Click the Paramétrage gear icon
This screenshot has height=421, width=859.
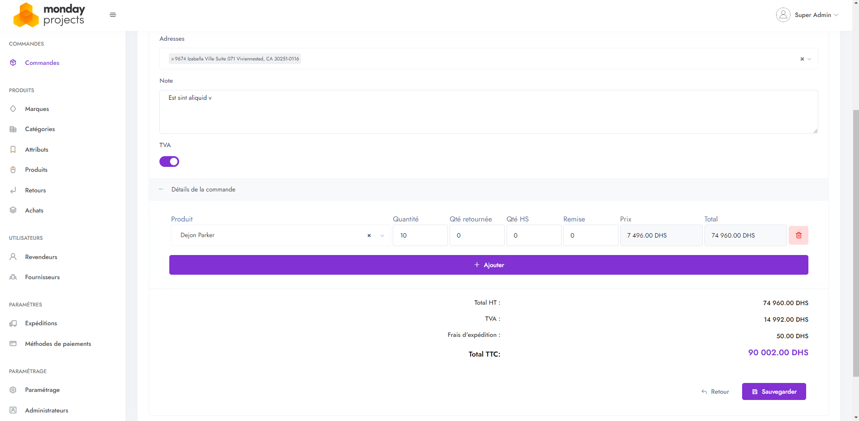coord(13,390)
